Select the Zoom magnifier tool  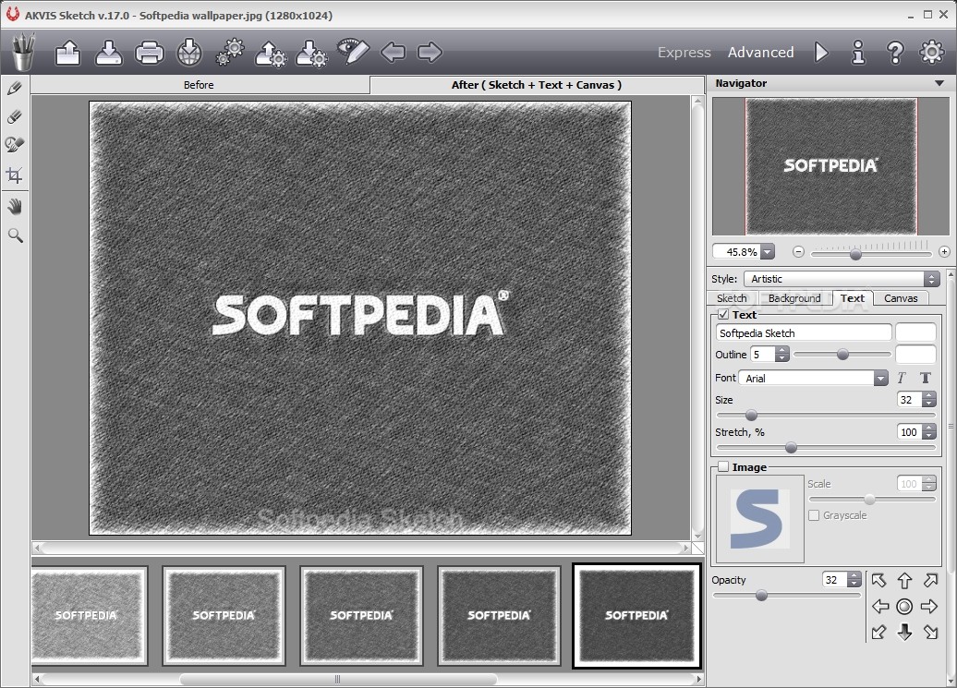[x=16, y=235]
